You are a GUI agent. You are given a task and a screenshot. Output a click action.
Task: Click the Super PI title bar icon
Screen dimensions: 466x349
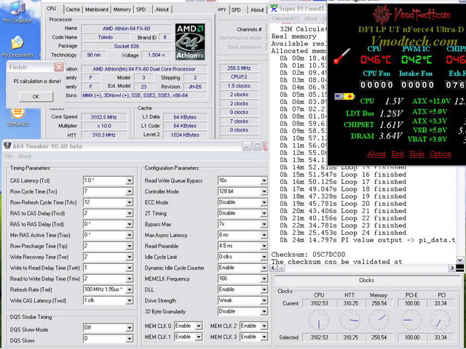(274, 8)
